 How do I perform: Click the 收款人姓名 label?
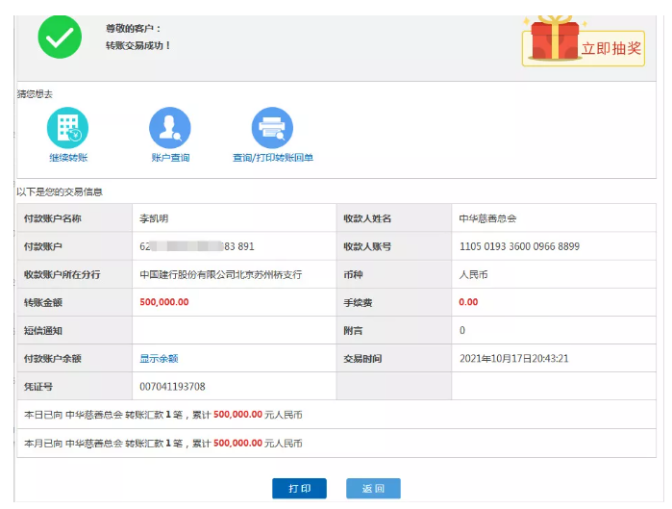tap(367, 218)
